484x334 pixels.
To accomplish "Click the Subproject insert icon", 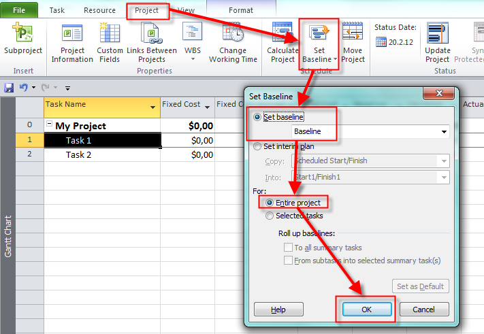I will (x=22, y=34).
